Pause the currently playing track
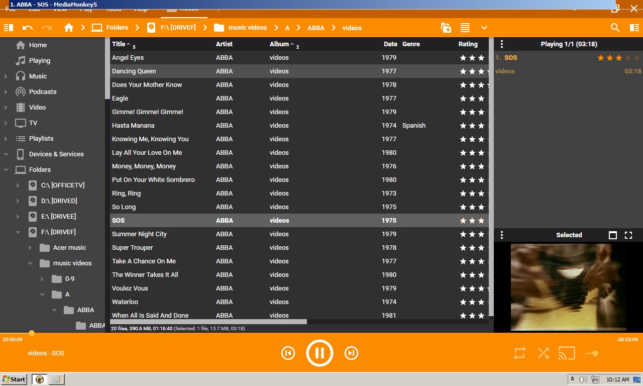Image resolution: width=643 pixels, height=386 pixels. (x=319, y=353)
